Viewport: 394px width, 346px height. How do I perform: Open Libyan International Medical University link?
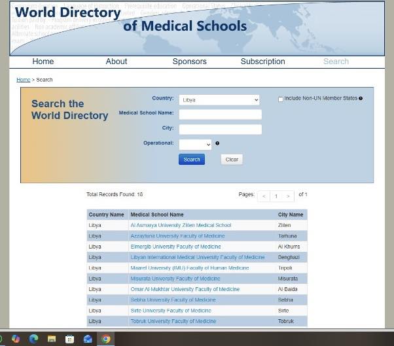tap(198, 257)
